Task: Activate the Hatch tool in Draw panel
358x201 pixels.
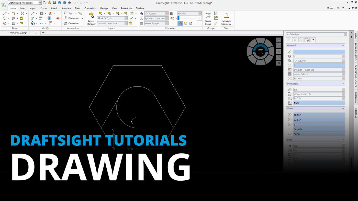Action: pyautogui.click(x=13, y=23)
